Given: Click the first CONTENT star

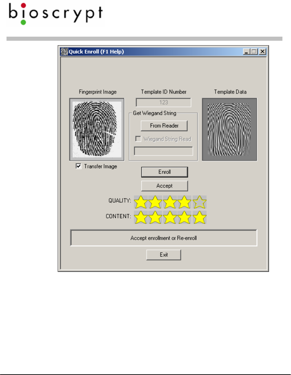Looking at the screenshot, I should point(141,217).
